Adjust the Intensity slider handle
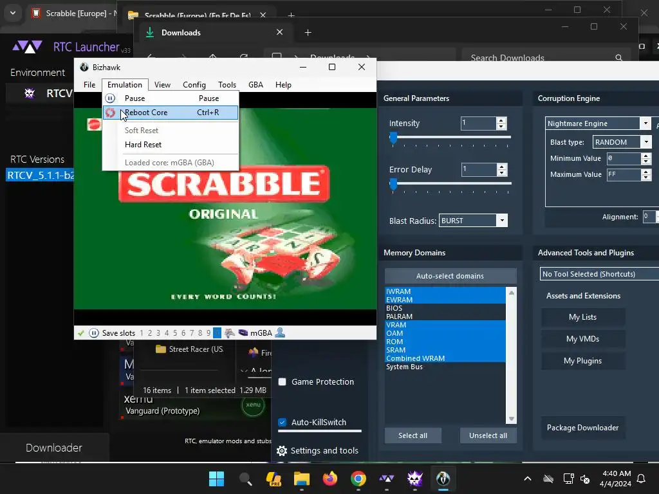The image size is (659, 494). (393, 138)
